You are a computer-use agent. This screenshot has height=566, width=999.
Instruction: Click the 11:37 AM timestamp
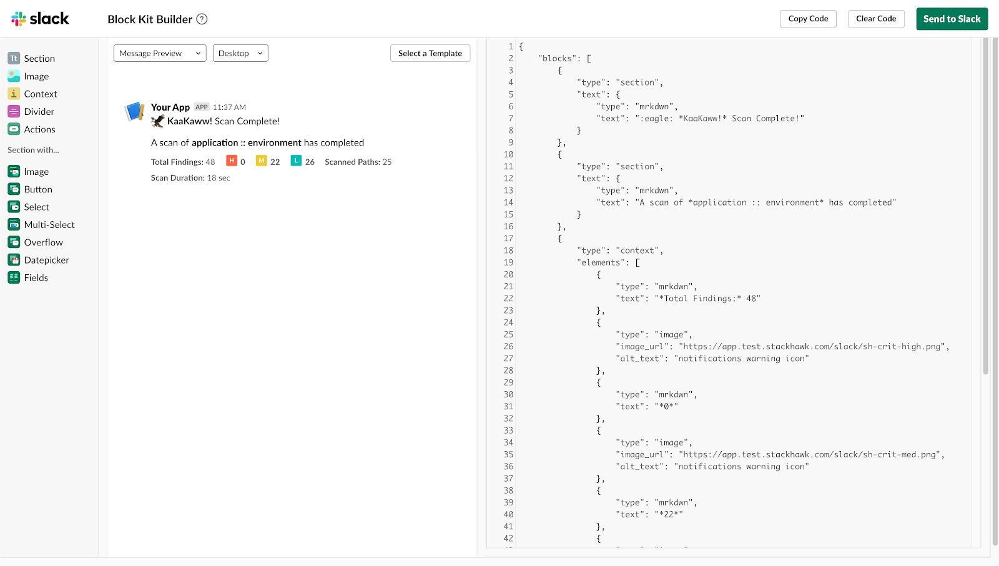[x=229, y=107]
